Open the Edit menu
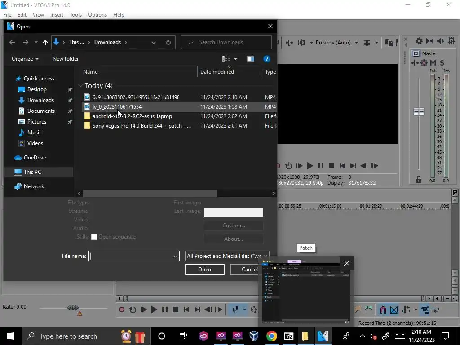This screenshot has height=345, width=460. (x=22, y=15)
